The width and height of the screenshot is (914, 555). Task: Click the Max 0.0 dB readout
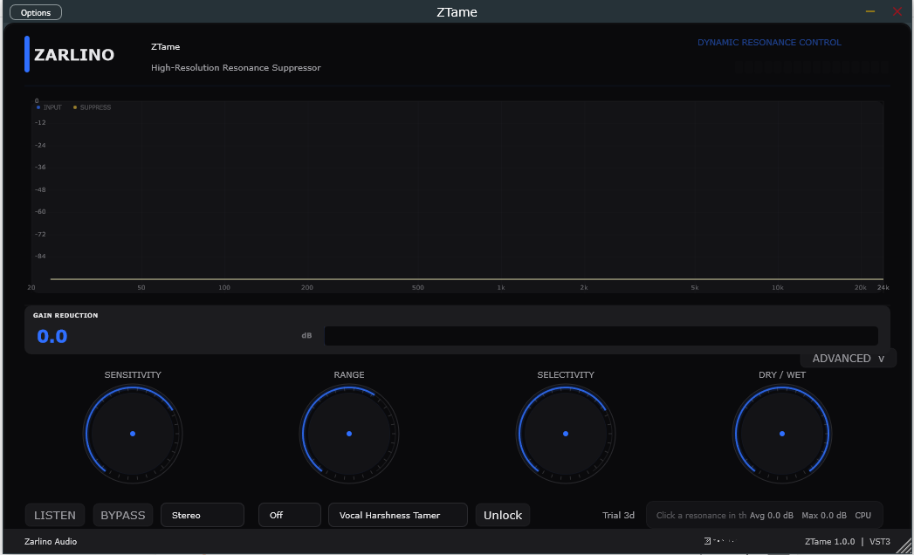(x=824, y=516)
